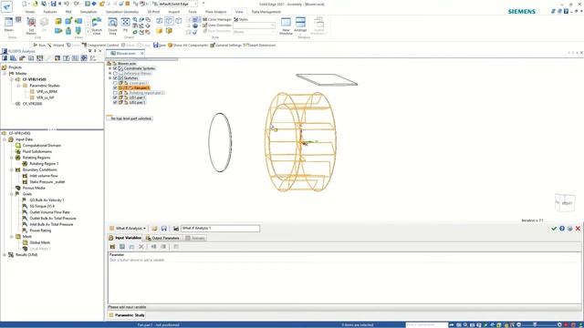Click the Smart Dimension button

click(x=259, y=45)
